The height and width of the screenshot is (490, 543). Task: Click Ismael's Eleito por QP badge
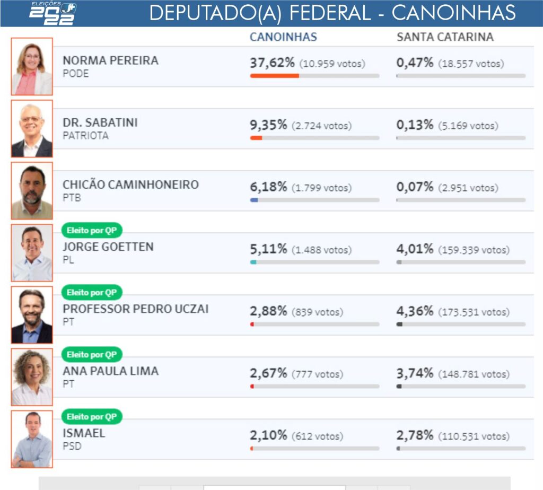pyautogui.click(x=92, y=417)
